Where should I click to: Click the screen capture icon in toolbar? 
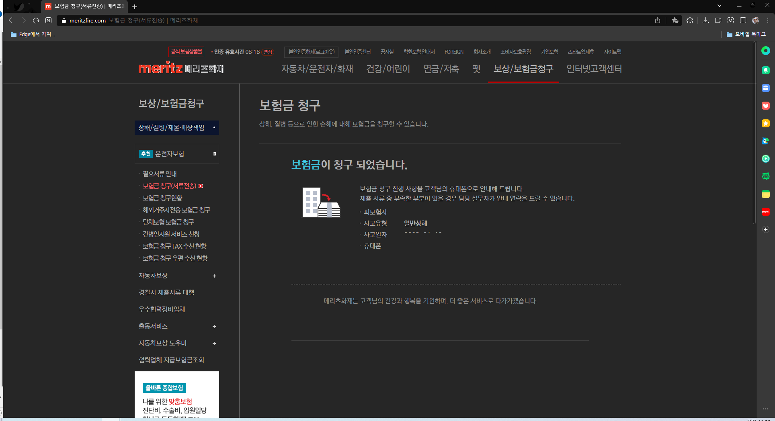point(731,20)
